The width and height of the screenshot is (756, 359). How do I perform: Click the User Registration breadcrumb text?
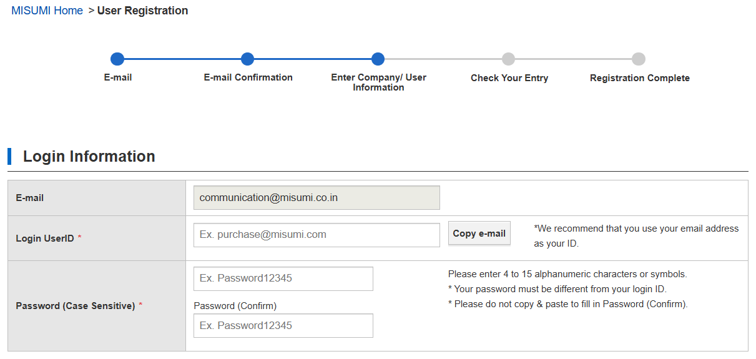(142, 11)
